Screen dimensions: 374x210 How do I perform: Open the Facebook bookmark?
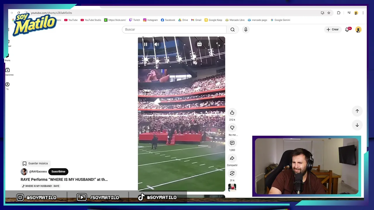tap(168, 20)
